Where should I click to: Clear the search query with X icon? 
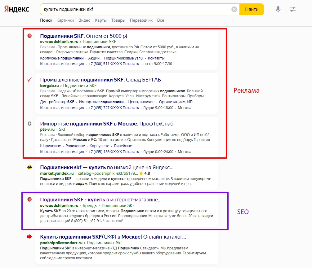(234, 9)
